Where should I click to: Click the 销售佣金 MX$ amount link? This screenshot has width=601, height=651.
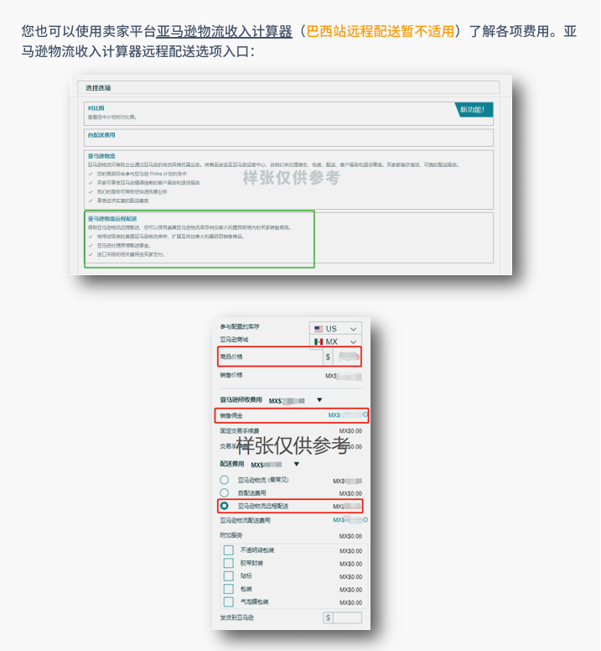(x=345, y=415)
